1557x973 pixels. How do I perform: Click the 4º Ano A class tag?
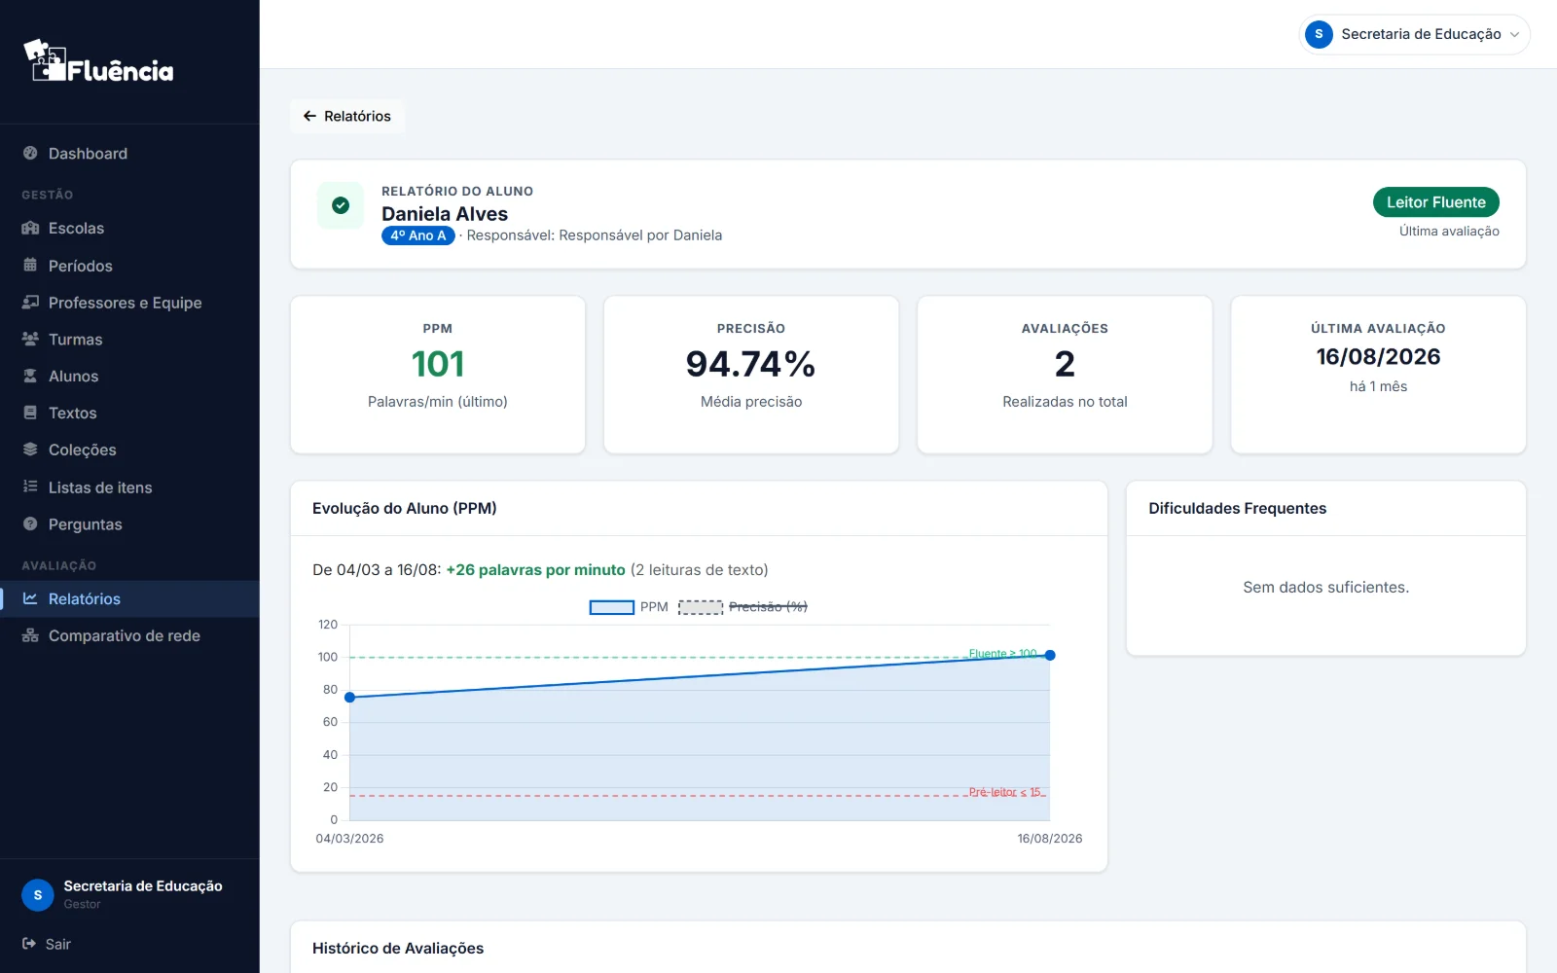tap(418, 235)
